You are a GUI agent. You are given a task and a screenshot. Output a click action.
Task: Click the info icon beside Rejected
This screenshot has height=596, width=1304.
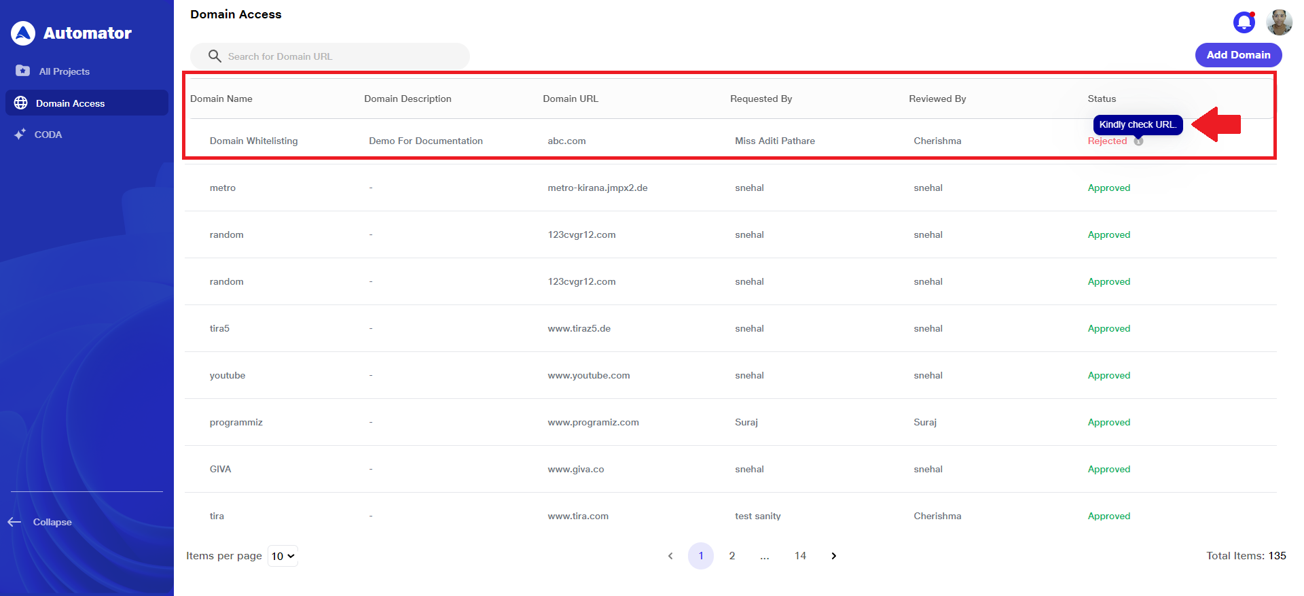click(x=1138, y=141)
